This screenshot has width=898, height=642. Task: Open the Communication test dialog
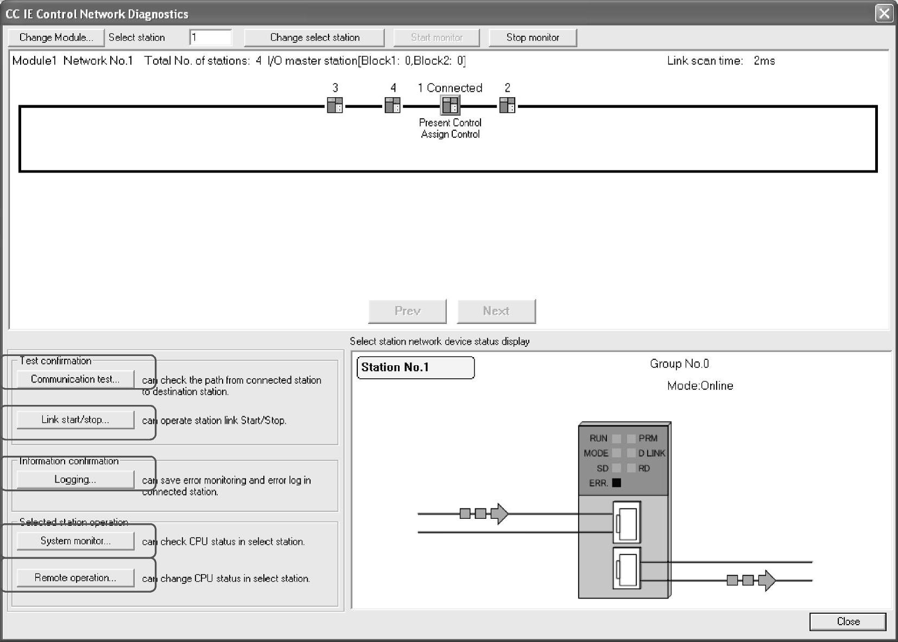(75, 379)
